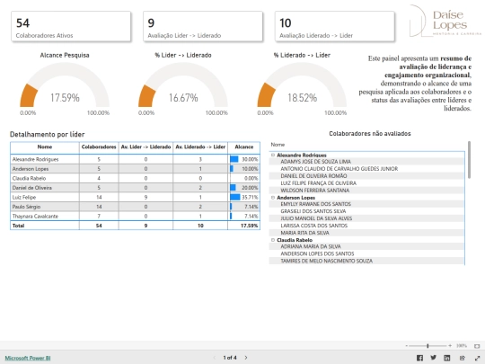This screenshot has width=485, height=364.
Task: Enter full screen mode icon
Action: [x=477, y=358]
